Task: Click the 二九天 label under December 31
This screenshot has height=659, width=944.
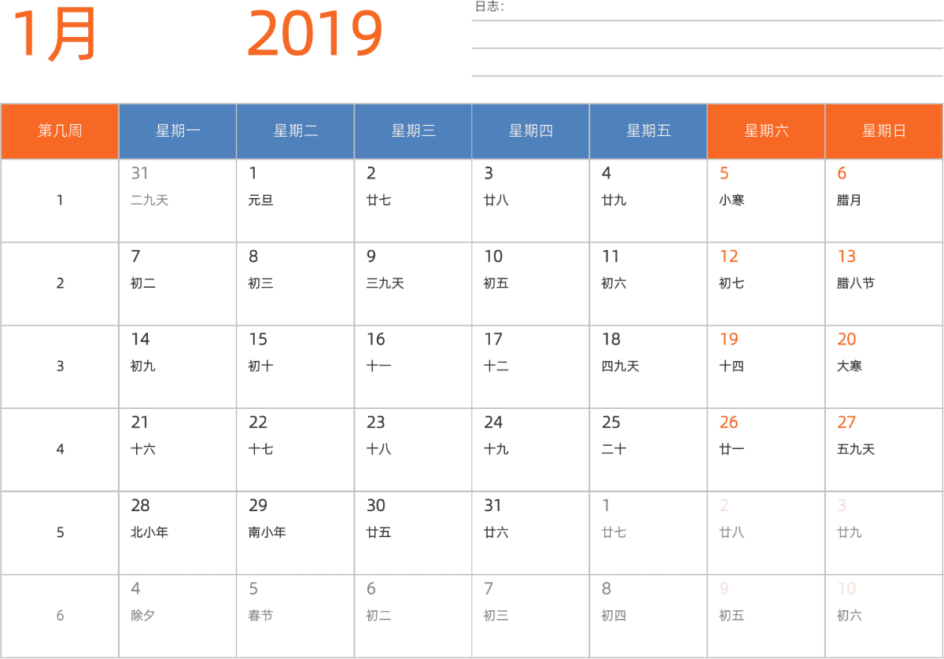Action: (x=149, y=201)
